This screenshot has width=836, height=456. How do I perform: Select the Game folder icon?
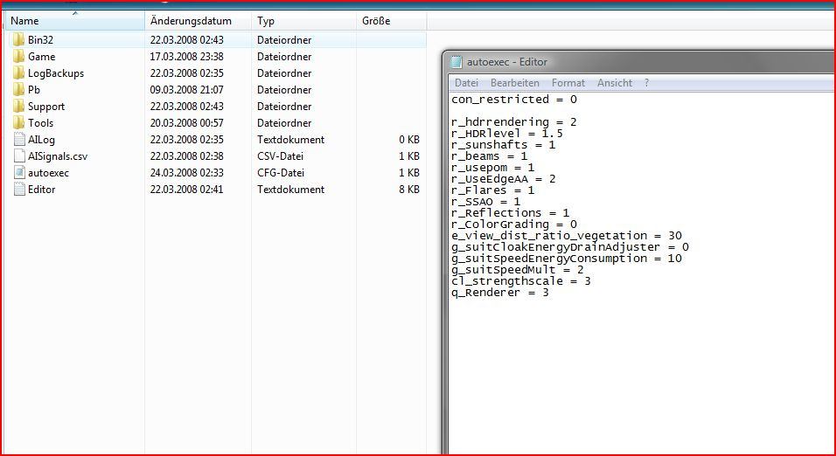[18, 56]
